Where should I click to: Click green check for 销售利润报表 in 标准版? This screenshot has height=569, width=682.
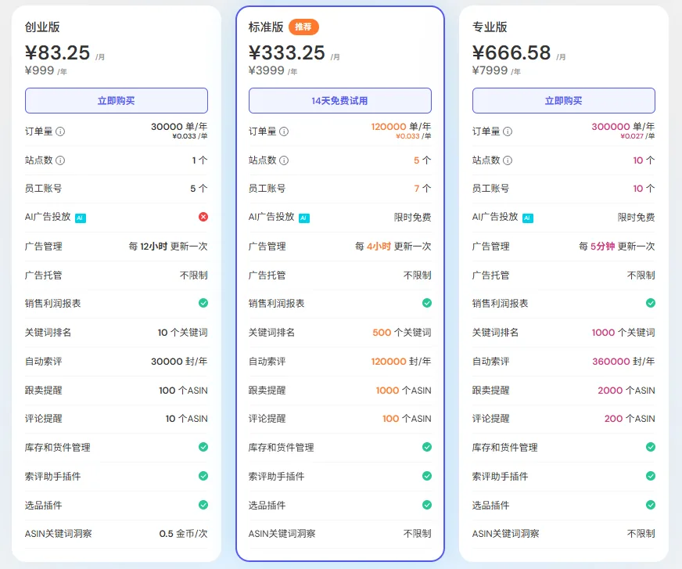coord(427,303)
